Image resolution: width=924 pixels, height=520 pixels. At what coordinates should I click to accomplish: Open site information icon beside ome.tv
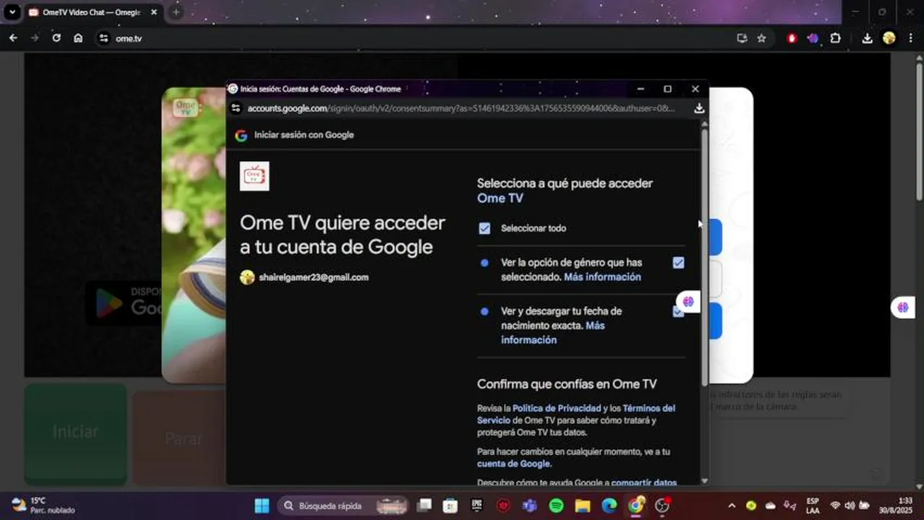tap(103, 38)
